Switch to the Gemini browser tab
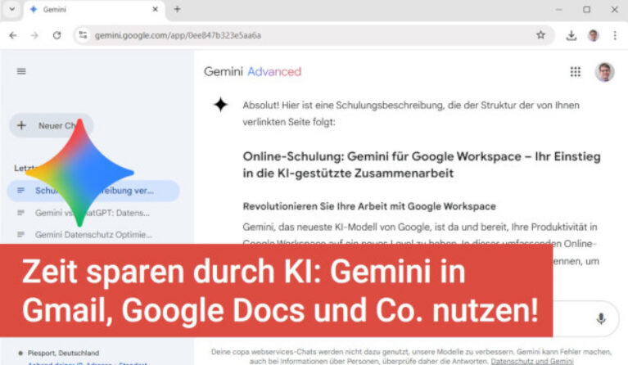 (x=94, y=9)
